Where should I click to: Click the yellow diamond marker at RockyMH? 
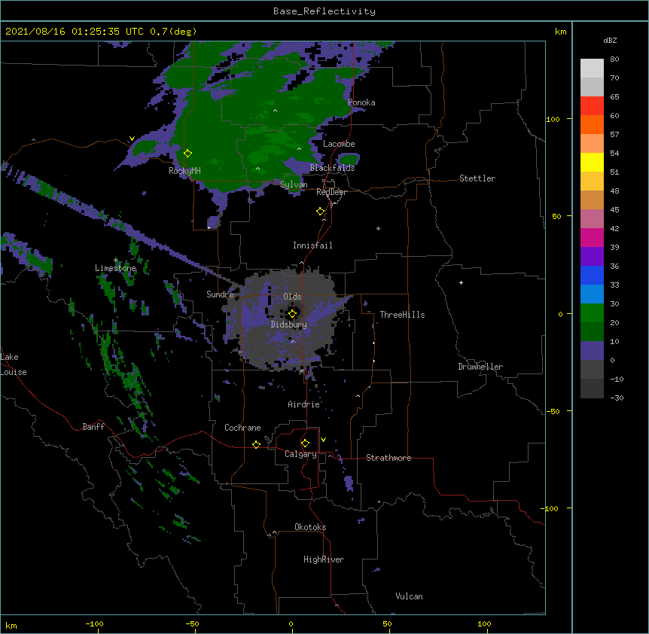[187, 154]
